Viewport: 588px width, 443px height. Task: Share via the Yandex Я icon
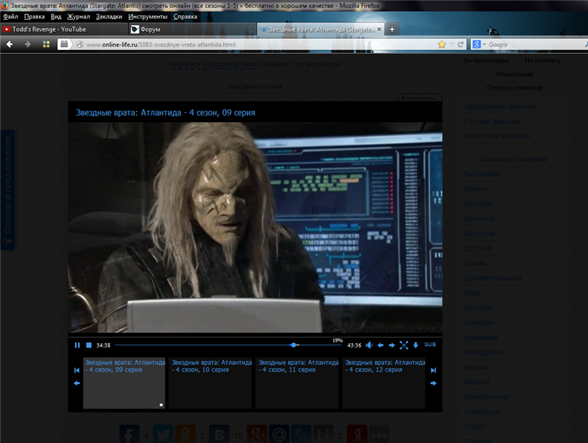tap(357, 434)
